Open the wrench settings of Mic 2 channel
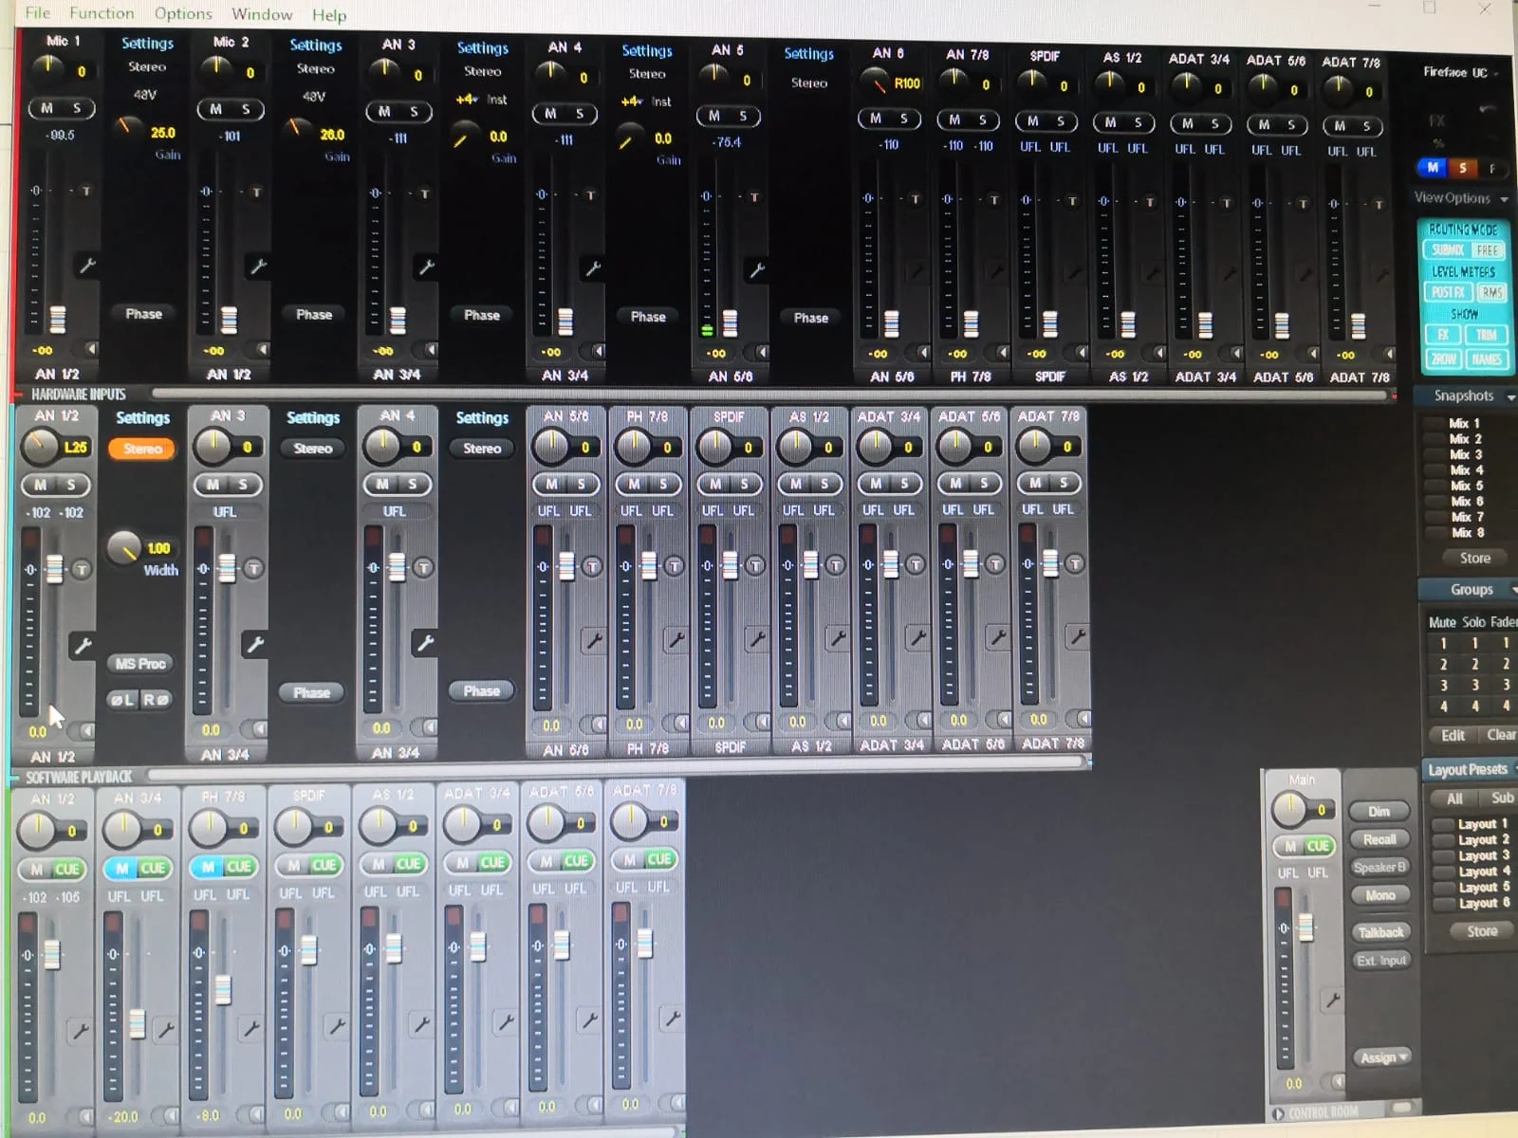This screenshot has height=1138, width=1518. click(257, 266)
